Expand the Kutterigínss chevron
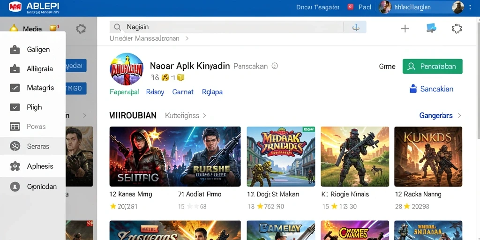 [x=204, y=116]
